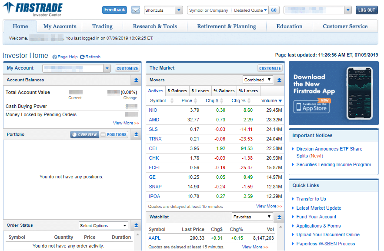
Task: Click the Transfer to Us quick link
Action: [311, 199]
